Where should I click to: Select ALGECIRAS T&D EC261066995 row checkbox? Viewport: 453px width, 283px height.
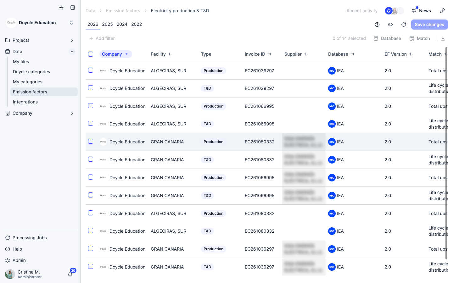point(91,123)
